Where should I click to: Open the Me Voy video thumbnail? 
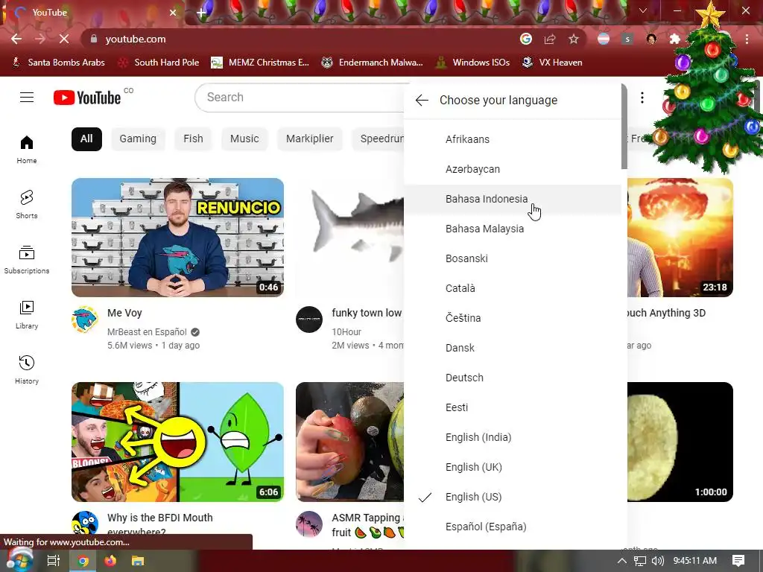coord(177,238)
